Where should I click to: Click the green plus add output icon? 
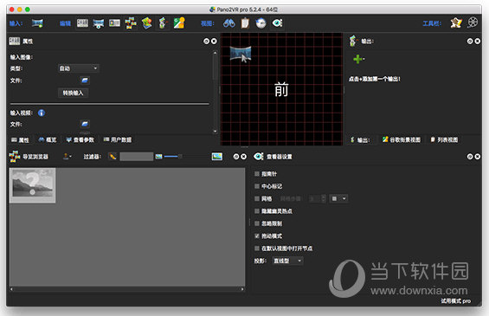point(358,59)
